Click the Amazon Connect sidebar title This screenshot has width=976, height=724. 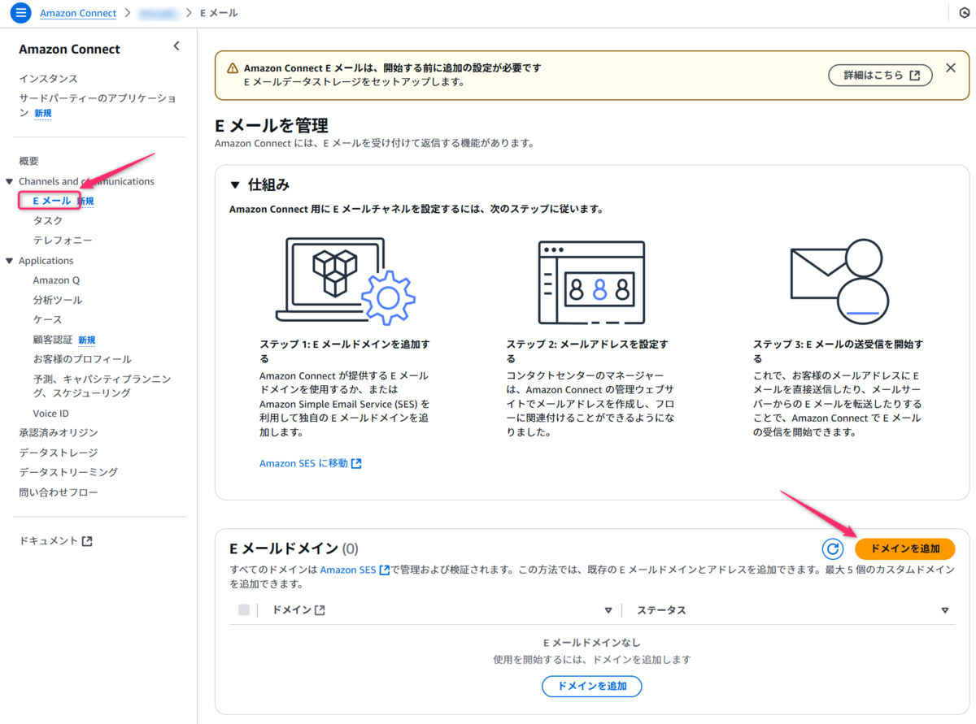[69, 49]
